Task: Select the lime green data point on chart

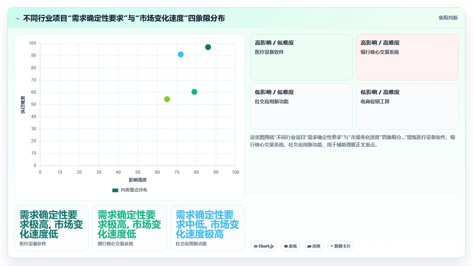Action: point(167,99)
